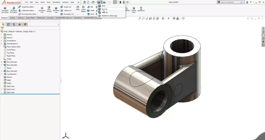Select the Lofted Boss/Base tool

point(26,10)
